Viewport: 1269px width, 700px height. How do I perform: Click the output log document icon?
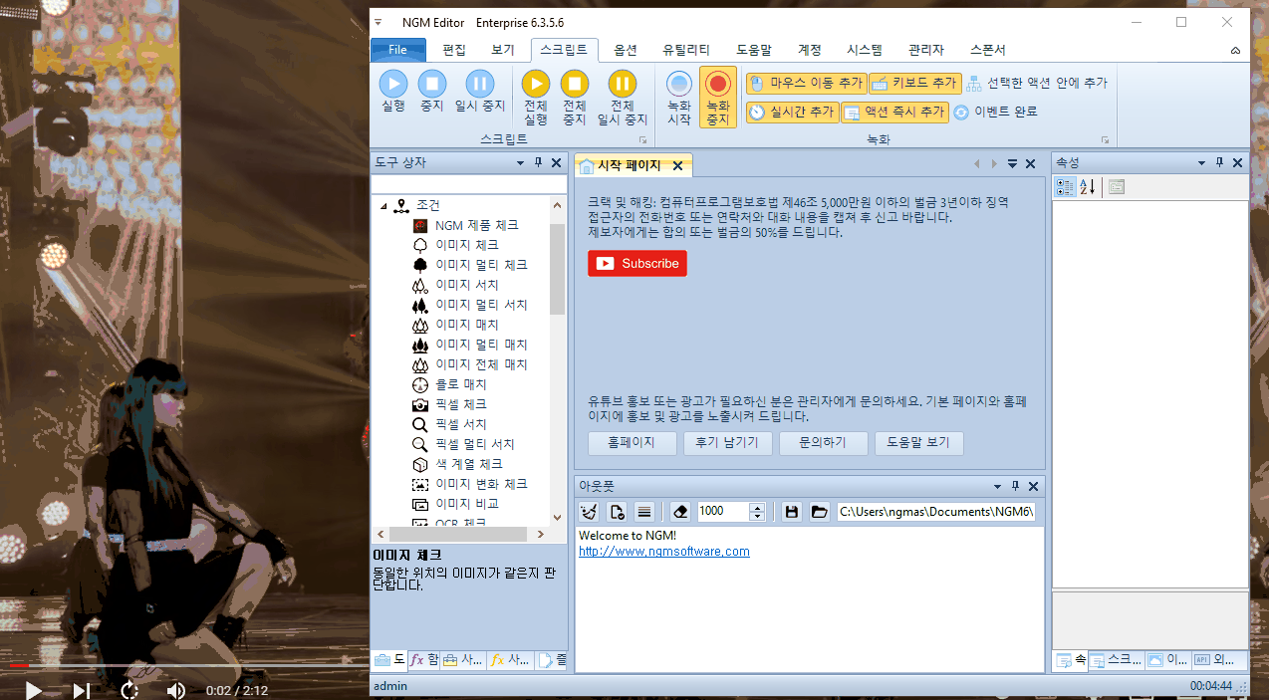pyautogui.click(x=617, y=512)
